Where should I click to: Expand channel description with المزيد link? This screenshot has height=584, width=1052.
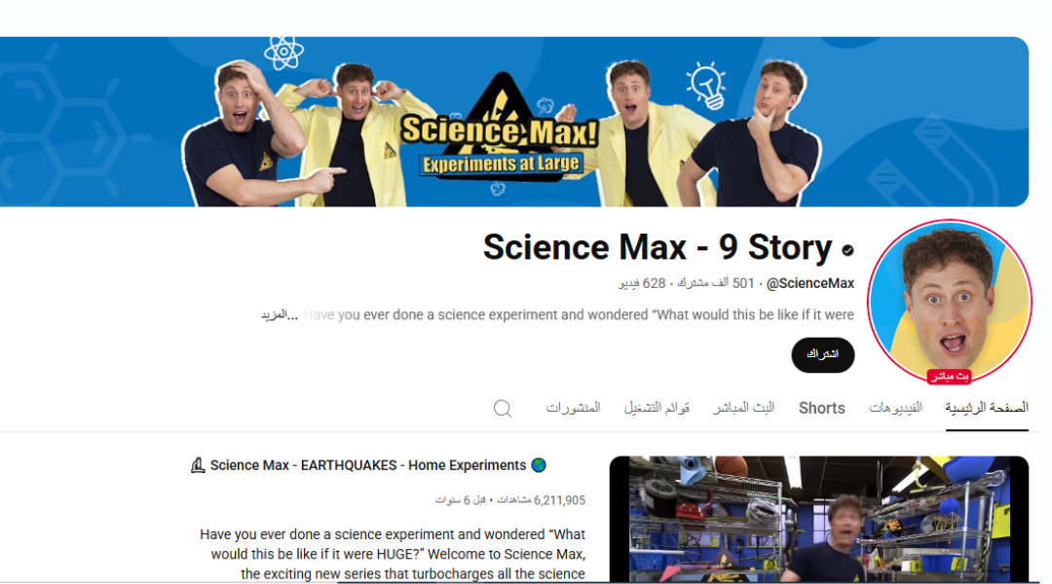(280, 314)
